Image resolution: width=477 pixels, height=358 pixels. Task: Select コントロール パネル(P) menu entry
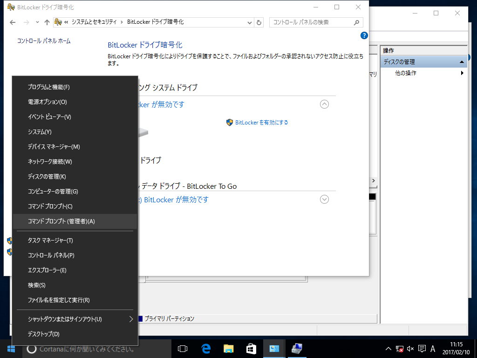(x=75, y=255)
